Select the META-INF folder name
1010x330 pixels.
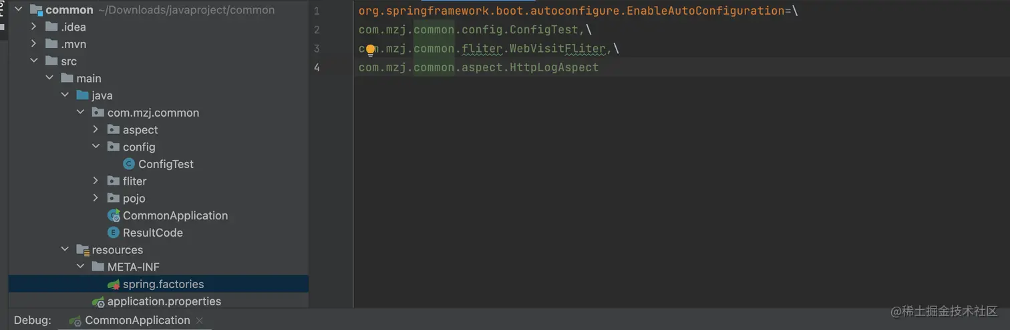click(134, 267)
